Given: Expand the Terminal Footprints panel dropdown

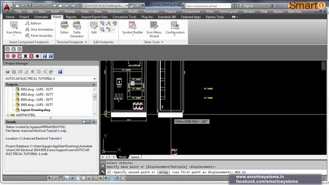Looking at the screenshot, I should click(86, 42).
